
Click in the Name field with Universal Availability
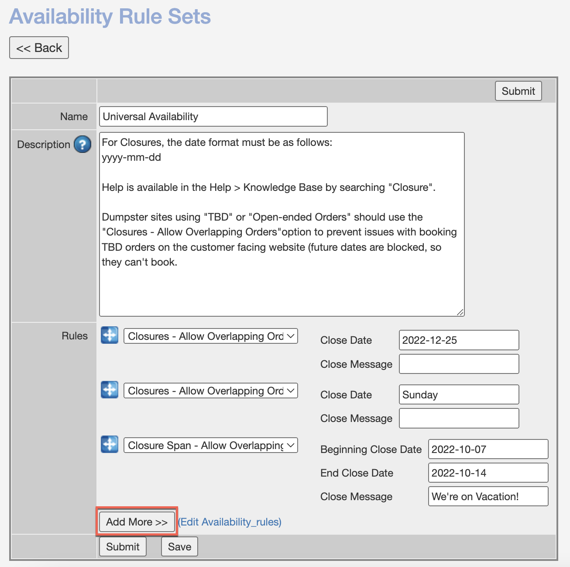[x=213, y=117]
